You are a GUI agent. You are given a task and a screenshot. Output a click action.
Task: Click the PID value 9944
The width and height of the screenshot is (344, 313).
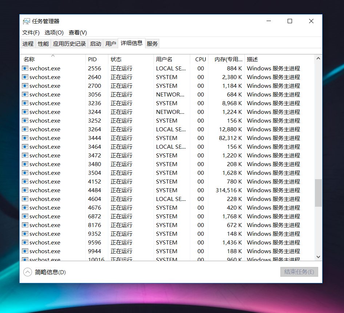point(95,251)
